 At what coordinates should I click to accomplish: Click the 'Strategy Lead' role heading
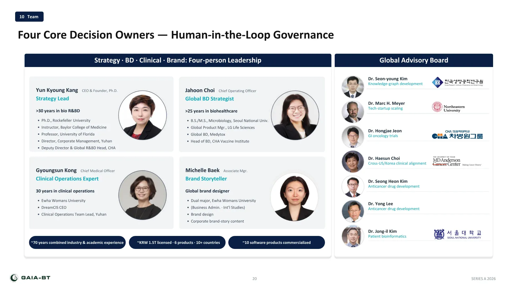[x=52, y=99]
